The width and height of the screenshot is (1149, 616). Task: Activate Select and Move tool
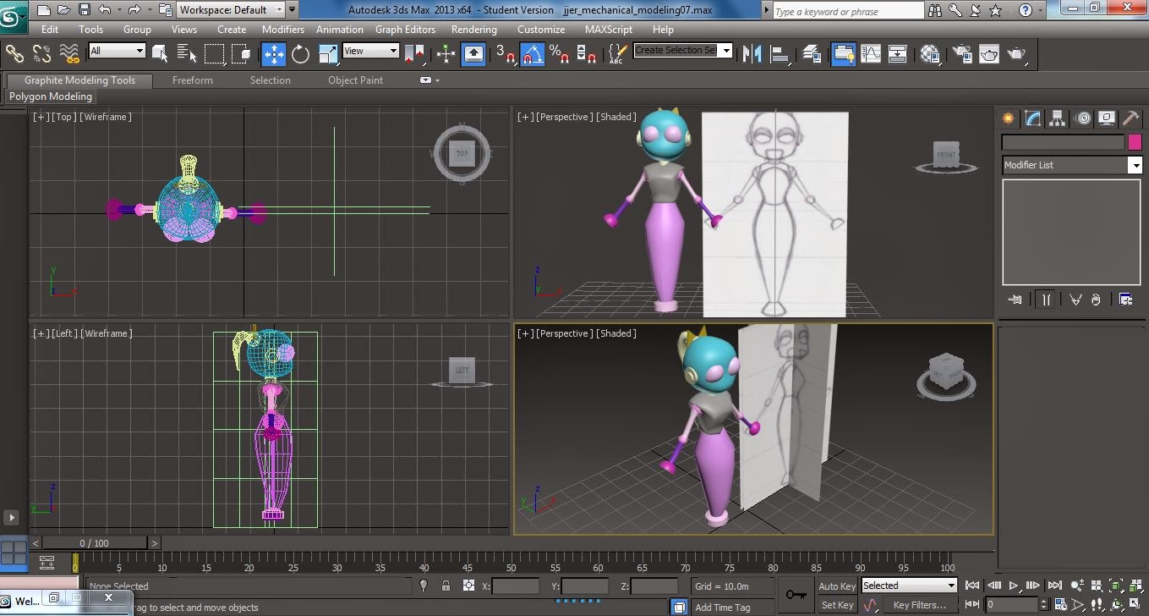(274, 54)
